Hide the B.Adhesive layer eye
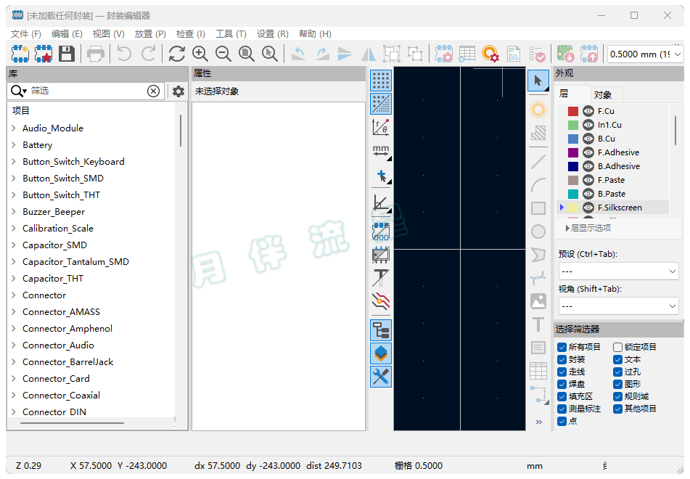 pos(588,166)
